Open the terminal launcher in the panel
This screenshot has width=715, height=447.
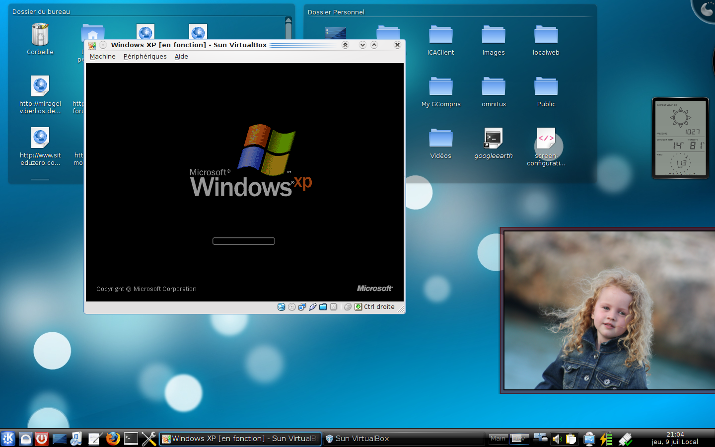tap(131, 439)
